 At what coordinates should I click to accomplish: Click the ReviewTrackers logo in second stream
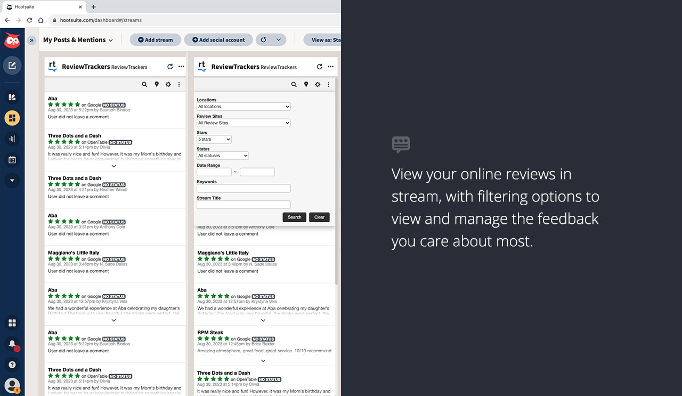201,67
